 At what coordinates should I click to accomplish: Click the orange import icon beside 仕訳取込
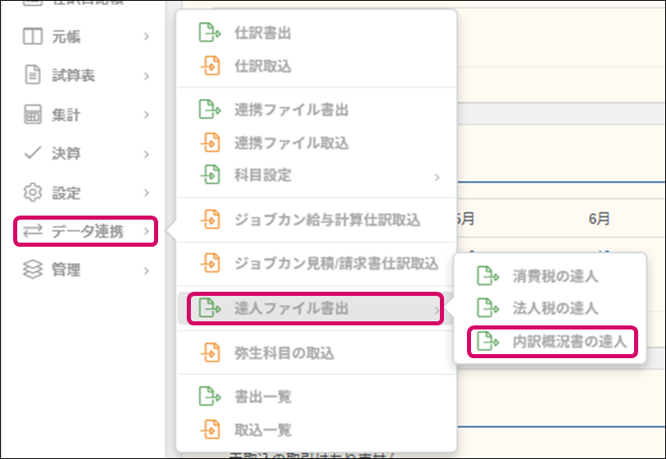(210, 66)
